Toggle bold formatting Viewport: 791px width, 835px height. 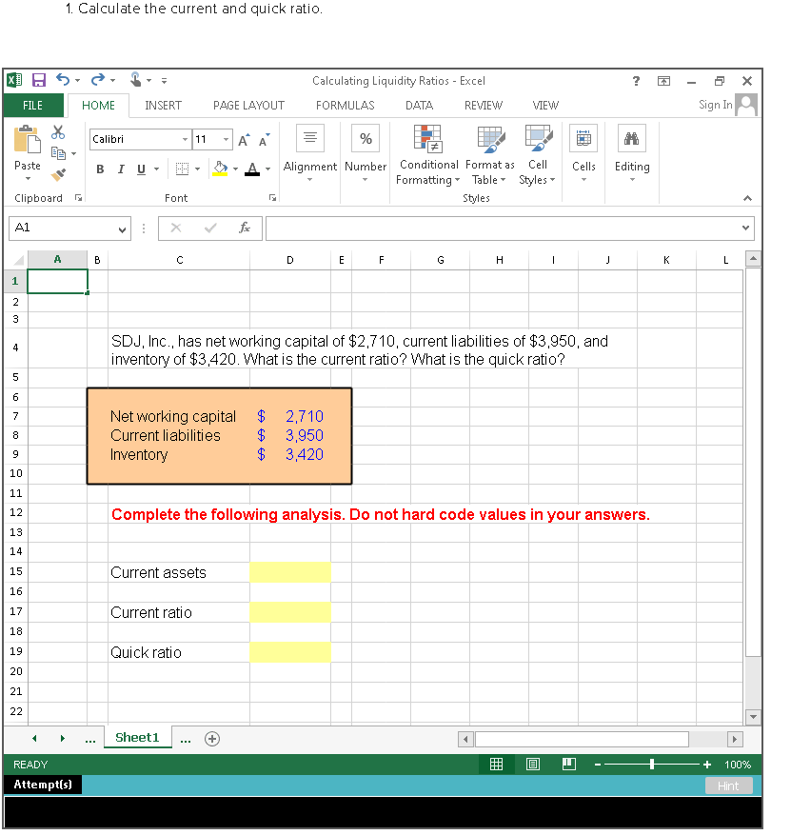[x=100, y=169]
